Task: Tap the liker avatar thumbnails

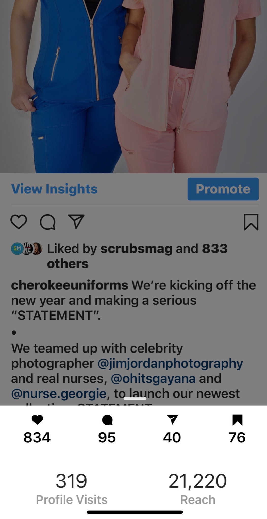Action: [x=27, y=249]
